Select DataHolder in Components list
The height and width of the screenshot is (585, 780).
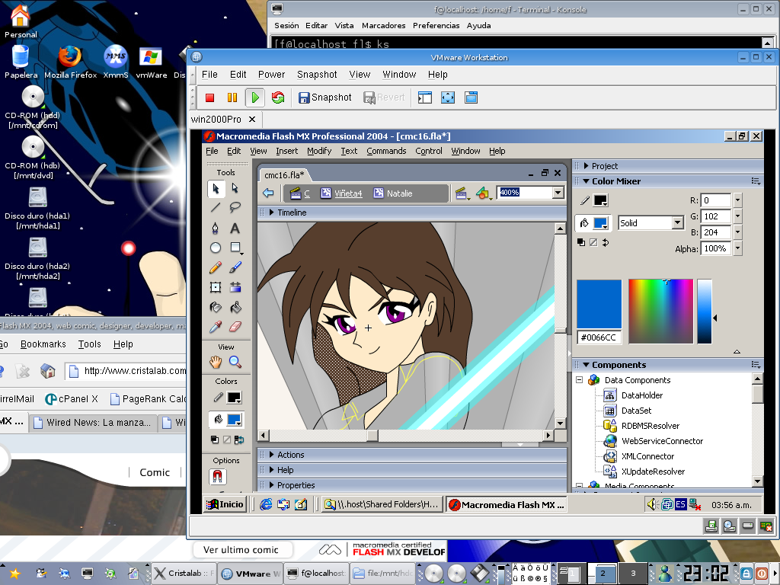pyautogui.click(x=641, y=395)
